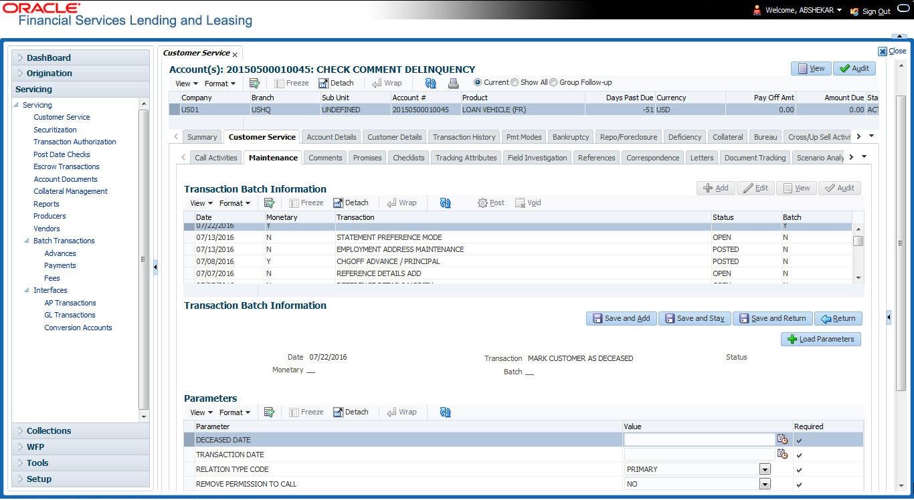This screenshot has width=914, height=500.
Task: Open Relation Type Code dropdown
Action: pos(765,469)
